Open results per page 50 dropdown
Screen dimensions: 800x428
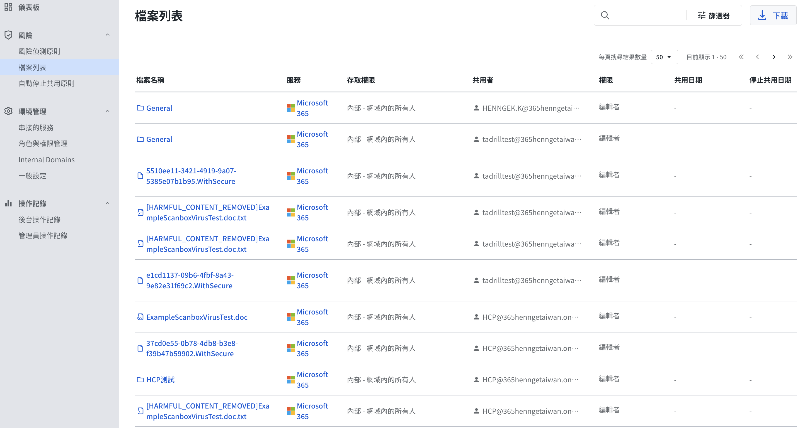pyautogui.click(x=664, y=57)
